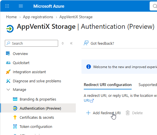Collapse the sidebar with double-chevron button
Viewport: 157px width, 135px height.
[71, 43]
